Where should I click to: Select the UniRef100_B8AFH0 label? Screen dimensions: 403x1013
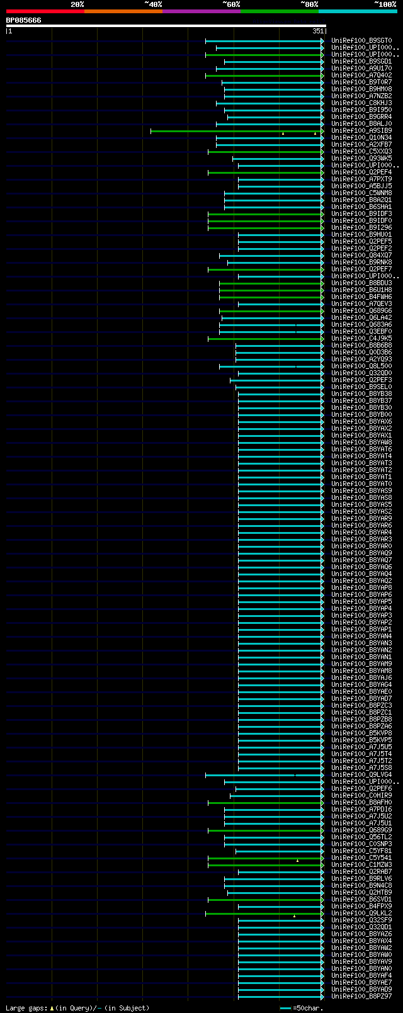pyautogui.click(x=361, y=803)
